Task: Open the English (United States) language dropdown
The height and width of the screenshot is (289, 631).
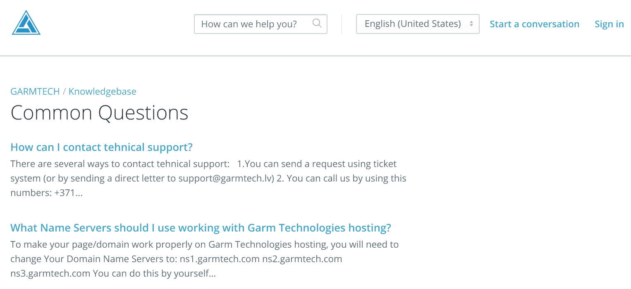Action: 418,24
